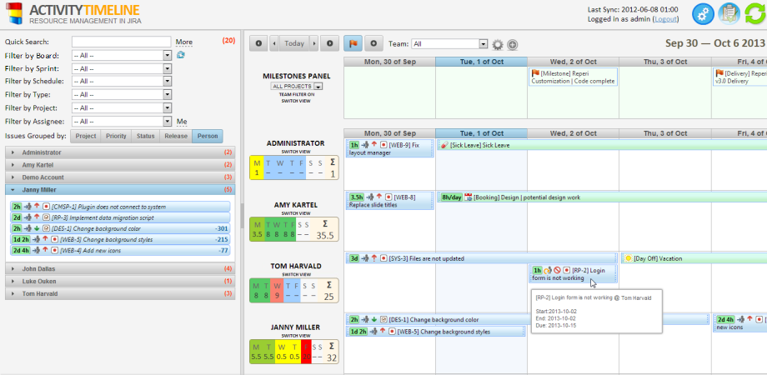Toggle the milestones flag button

pyautogui.click(x=353, y=43)
